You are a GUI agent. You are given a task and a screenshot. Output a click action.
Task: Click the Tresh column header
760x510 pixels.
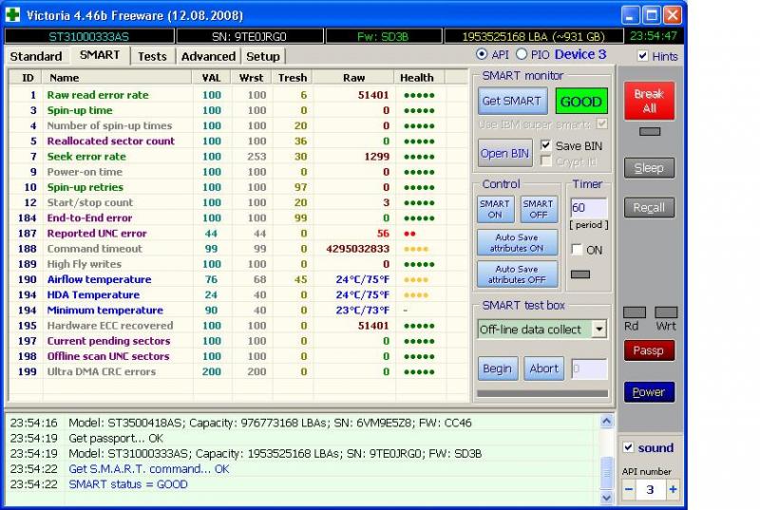[293, 78]
